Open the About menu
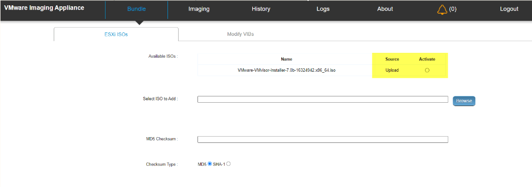Image resolution: width=532 pixels, height=187 pixels. (x=385, y=9)
